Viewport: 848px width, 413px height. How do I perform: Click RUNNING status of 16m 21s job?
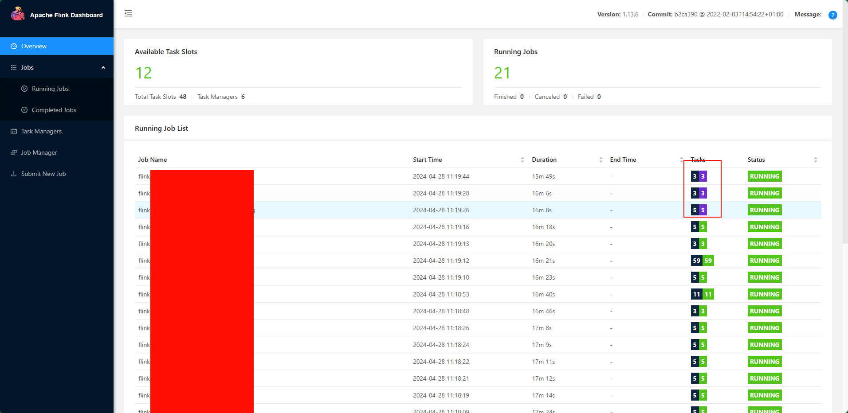[x=765, y=261]
